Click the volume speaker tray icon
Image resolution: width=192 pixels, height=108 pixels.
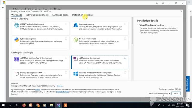tap(173, 105)
